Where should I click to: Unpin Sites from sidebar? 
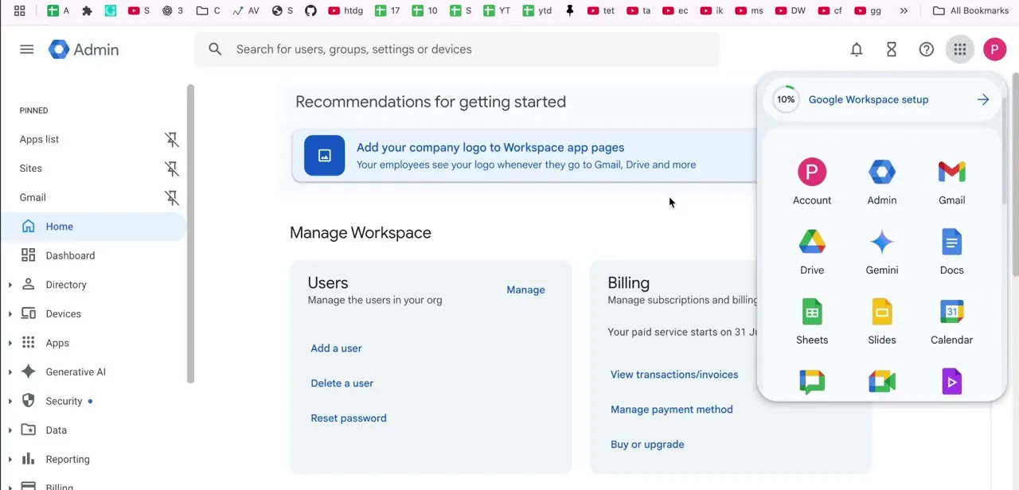pyautogui.click(x=172, y=169)
